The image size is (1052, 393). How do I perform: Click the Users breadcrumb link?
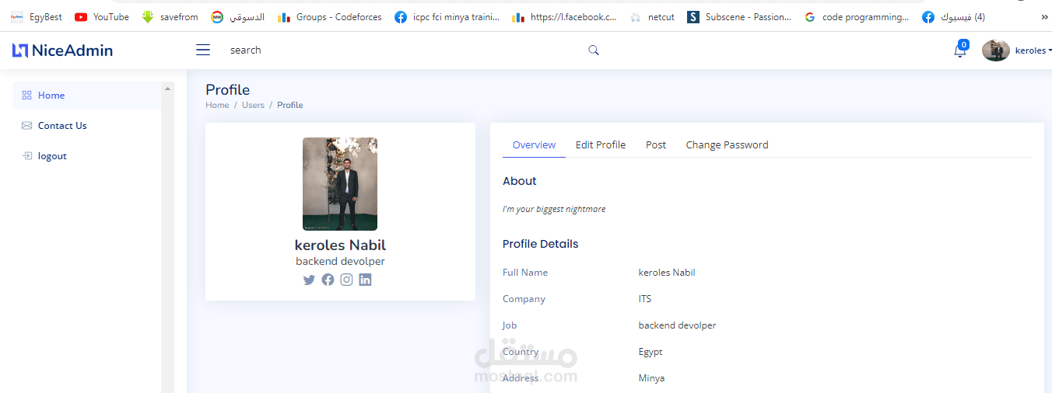[x=253, y=105]
